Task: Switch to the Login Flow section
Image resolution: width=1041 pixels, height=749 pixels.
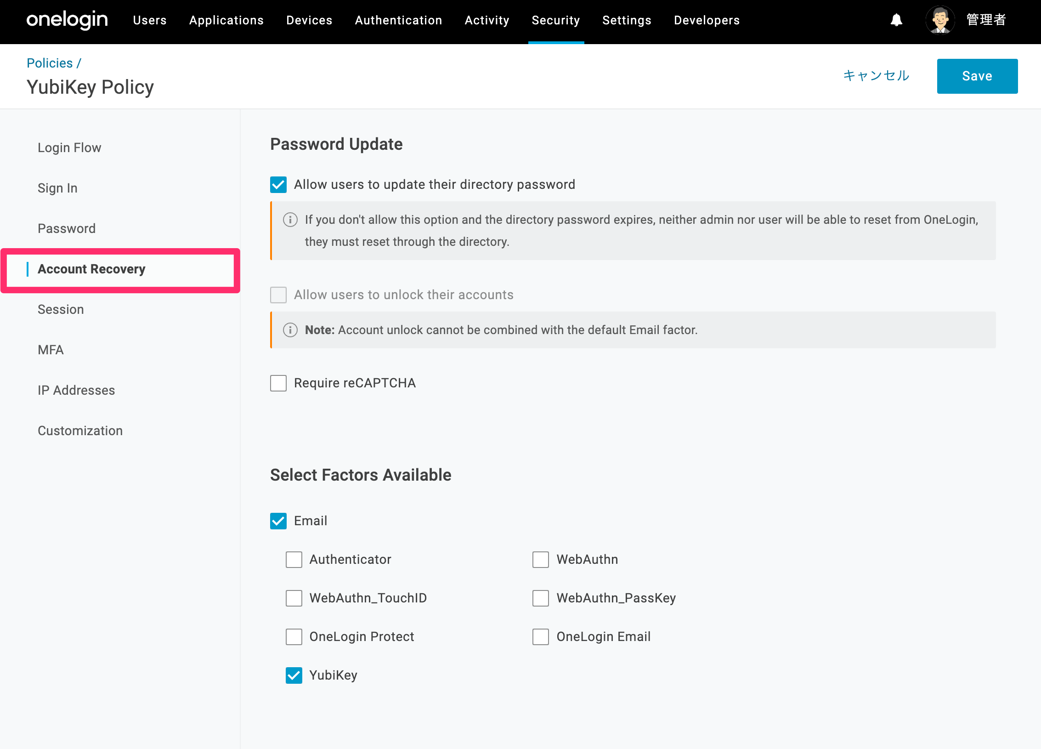Action: [69, 148]
